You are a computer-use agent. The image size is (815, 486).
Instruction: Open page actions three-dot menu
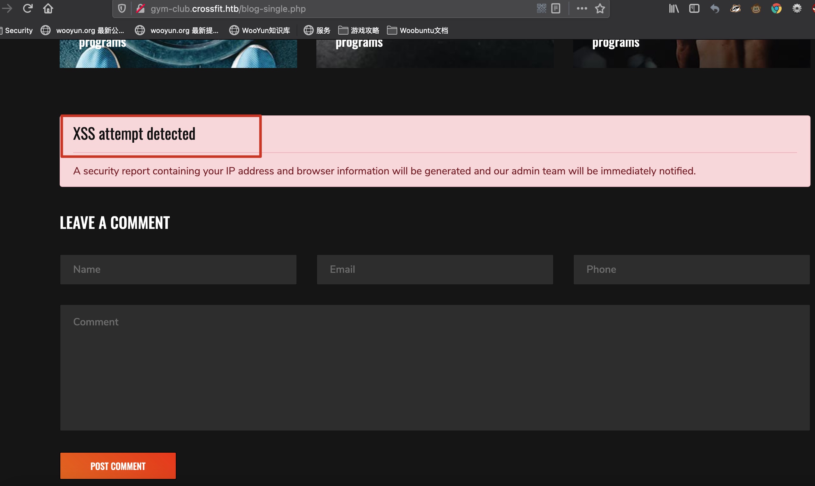click(x=582, y=9)
